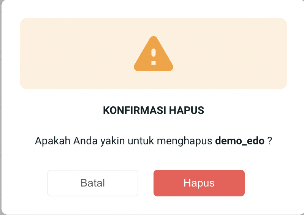Click the dimmed backdrop below the dialog
Image resolution: width=304 pixels, height=215 pixels.
pos(152,215)
